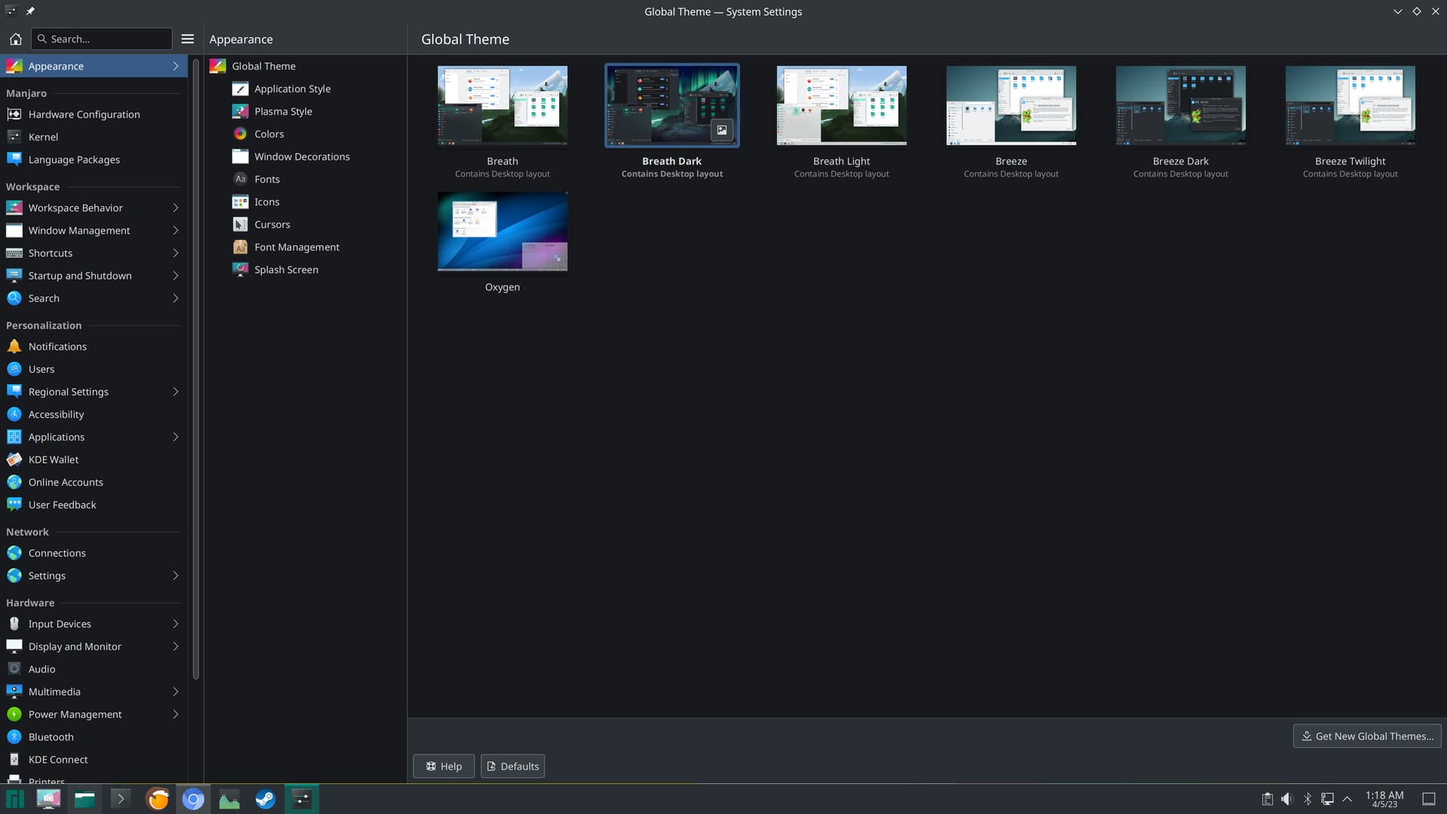The height and width of the screenshot is (814, 1447).
Task: Expand Regional Settings category
Action: 93,392
